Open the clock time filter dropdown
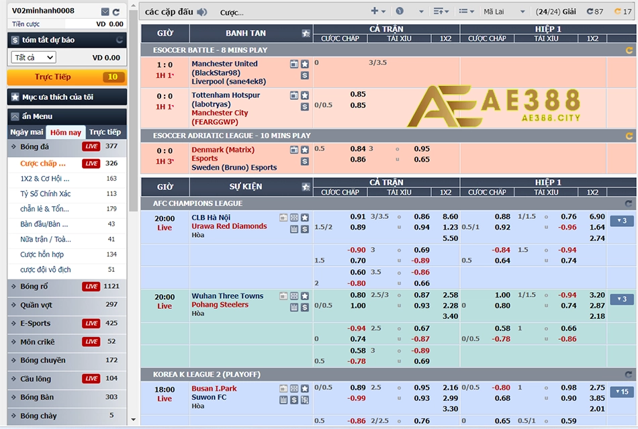Screen dimensions: 638x429 410,11
